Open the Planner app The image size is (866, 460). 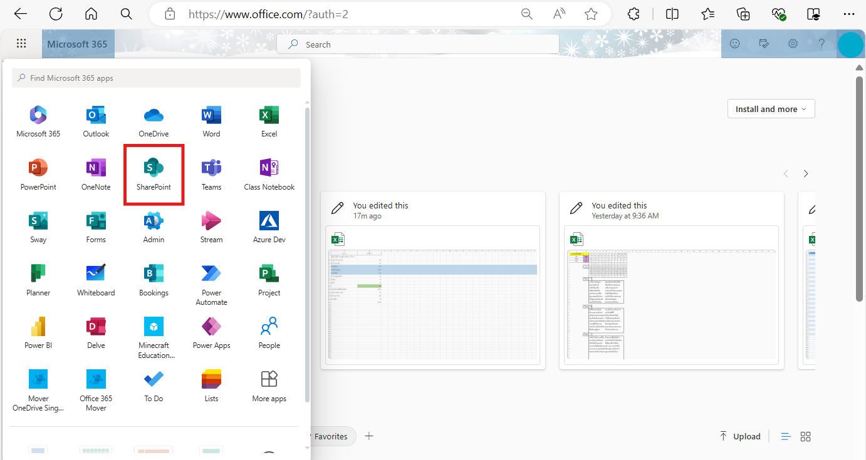38,280
